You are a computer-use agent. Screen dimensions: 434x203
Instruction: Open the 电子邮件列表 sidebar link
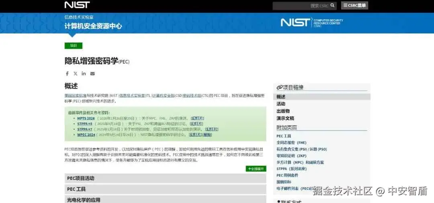tap(295, 189)
